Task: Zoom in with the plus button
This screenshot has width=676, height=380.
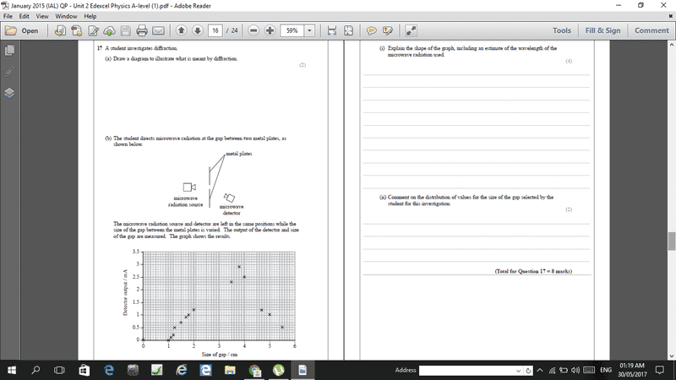Action: 270,31
